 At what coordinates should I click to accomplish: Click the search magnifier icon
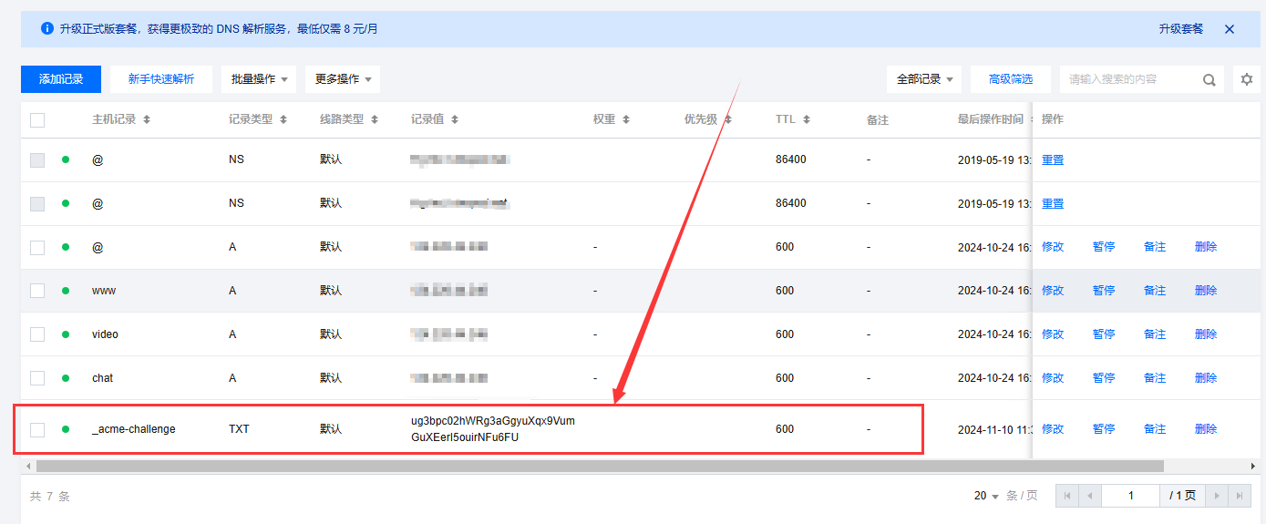(x=1209, y=80)
